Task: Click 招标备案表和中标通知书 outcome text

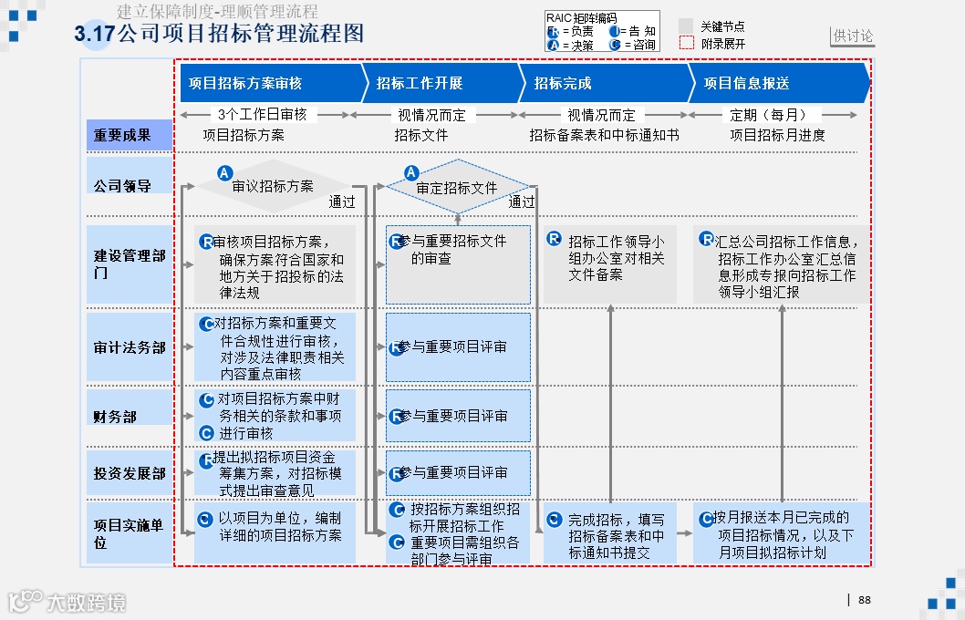Action: click(605, 135)
